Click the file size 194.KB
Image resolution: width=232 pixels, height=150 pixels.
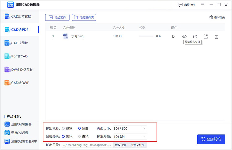click(x=118, y=36)
